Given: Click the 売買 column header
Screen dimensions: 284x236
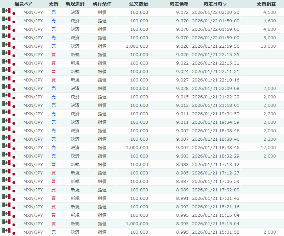Looking at the screenshot, I should (53, 4).
